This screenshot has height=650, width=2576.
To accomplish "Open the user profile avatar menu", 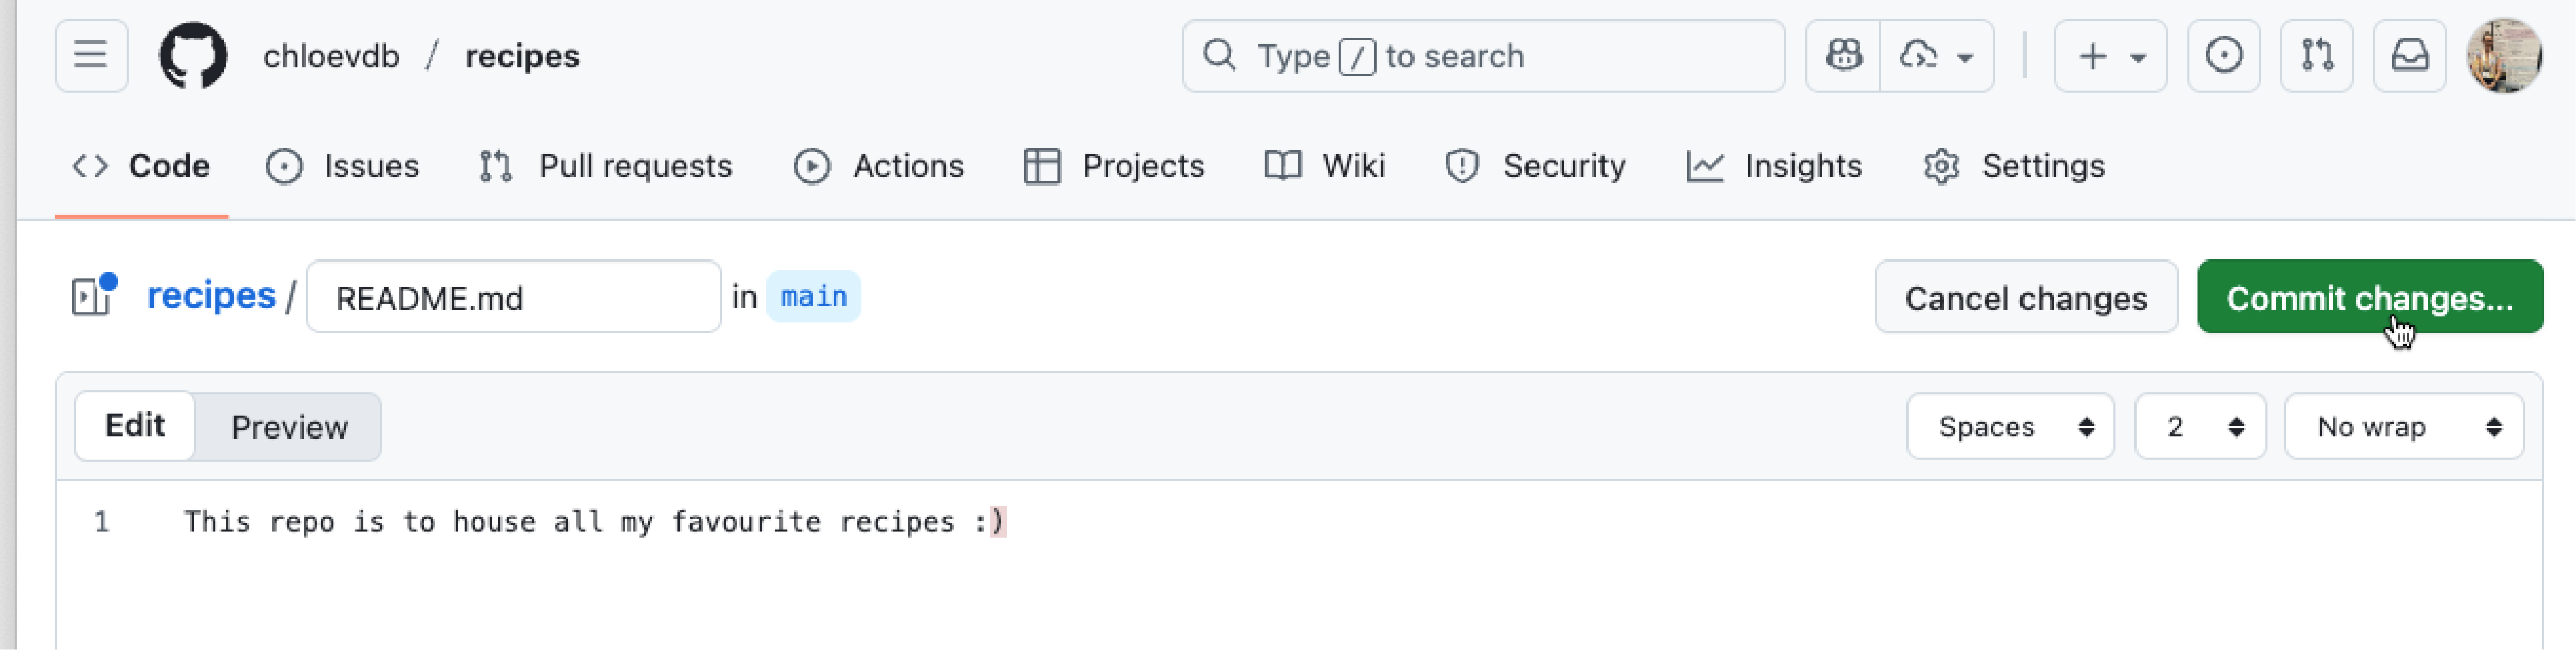I will 2503,56.
